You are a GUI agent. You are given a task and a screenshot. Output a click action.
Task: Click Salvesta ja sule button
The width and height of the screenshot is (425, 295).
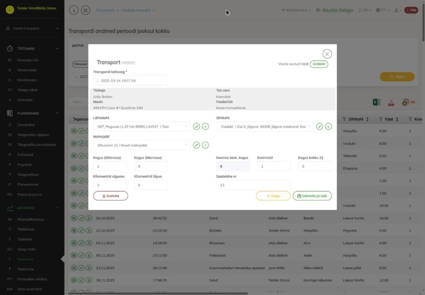coord(312,196)
